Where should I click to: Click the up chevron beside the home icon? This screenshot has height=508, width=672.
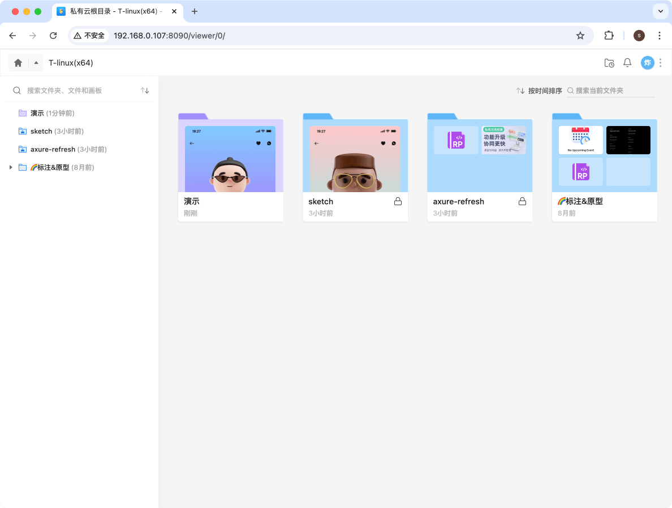pyautogui.click(x=35, y=63)
